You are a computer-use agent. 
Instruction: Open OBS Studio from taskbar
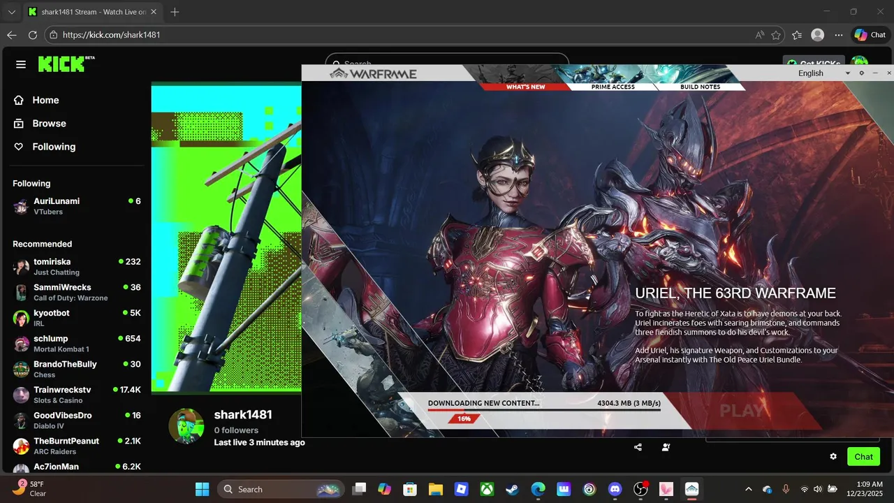(x=640, y=489)
